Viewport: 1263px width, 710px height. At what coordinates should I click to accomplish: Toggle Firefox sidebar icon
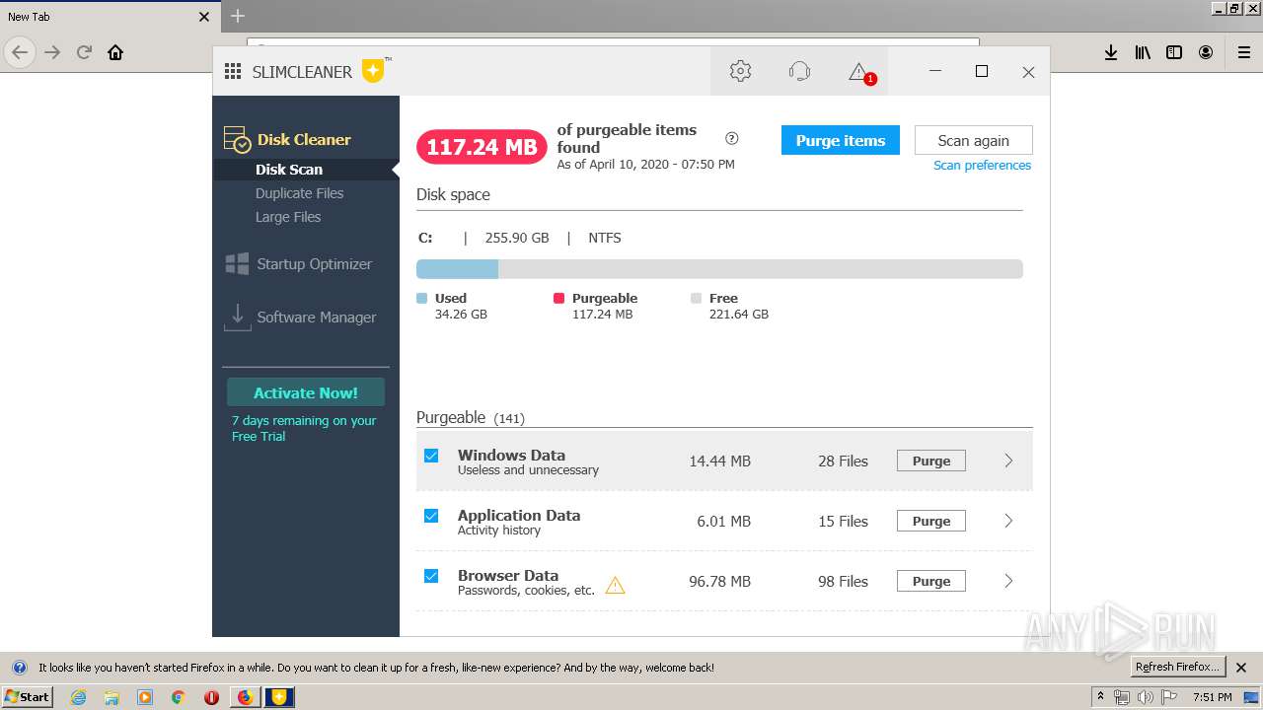click(1174, 52)
